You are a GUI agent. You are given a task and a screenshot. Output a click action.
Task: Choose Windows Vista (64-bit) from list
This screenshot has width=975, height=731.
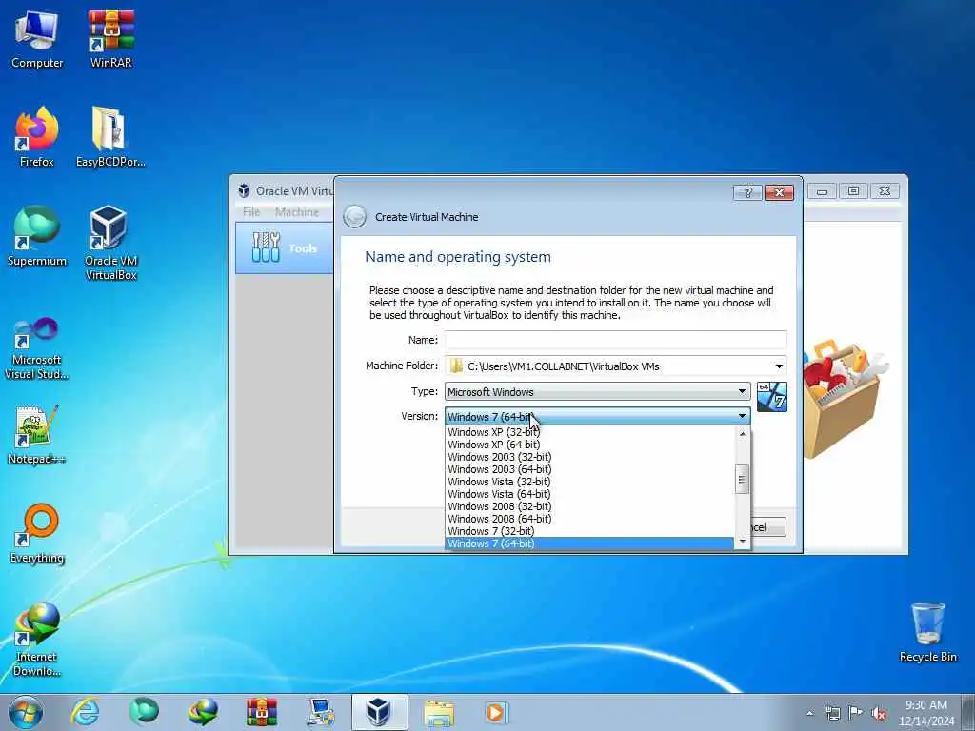point(589,494)
